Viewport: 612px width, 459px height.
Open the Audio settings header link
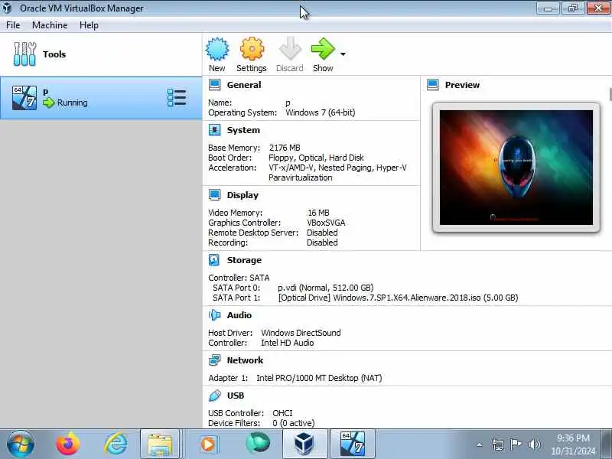click(x=239, y=315)
